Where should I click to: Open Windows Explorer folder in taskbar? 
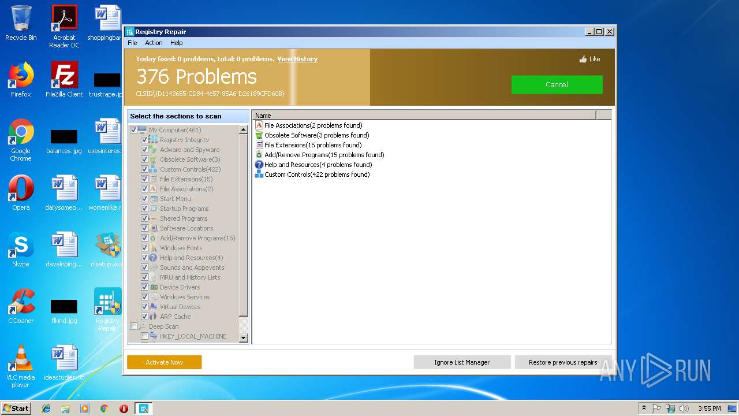[x=65, y=408]
